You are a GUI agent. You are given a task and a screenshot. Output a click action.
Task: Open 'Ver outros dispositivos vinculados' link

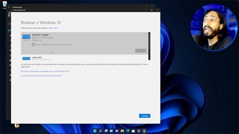click(x=45, y=71)
